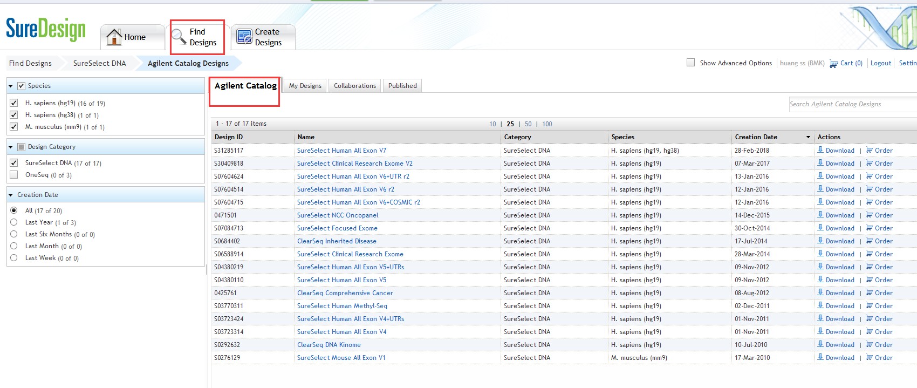Image resolution: width=917 pixels, height=388 pixels.
Task: Click order cart icon for SureSelect Human All Exon V6 r2
Action: pyautogui.click(x=870, y=189)
